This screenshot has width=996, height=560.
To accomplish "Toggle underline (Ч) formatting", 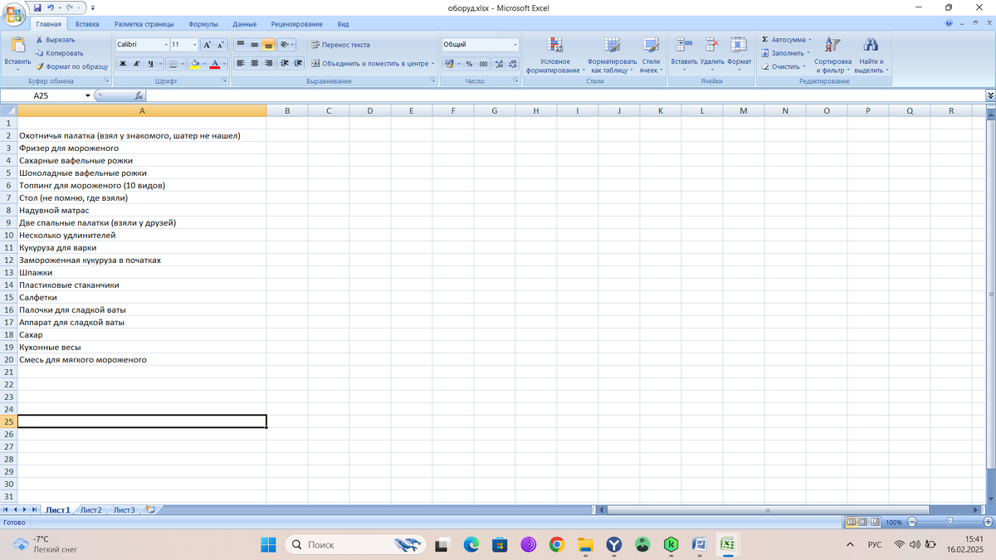I will (151, 64).
